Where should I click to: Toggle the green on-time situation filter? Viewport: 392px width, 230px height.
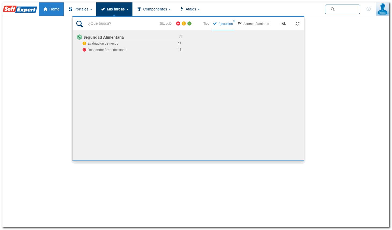point(189,24)
